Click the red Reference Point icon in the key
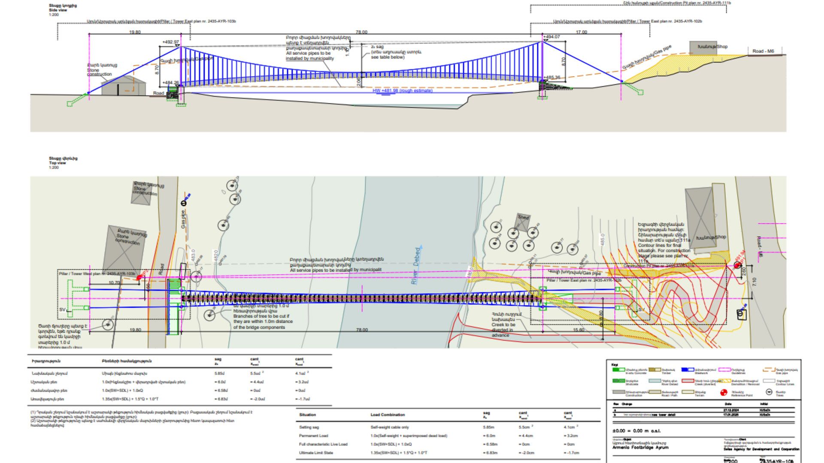The height and width of the screenshot is (463, 824). pyautogui.click(x=723, y=392)
